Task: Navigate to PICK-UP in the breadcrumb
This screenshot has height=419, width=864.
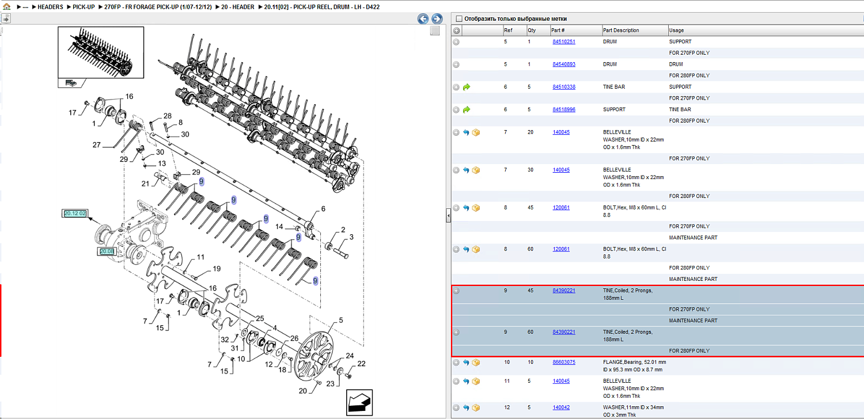Action: pyautogui.click(x=84, y=7)
